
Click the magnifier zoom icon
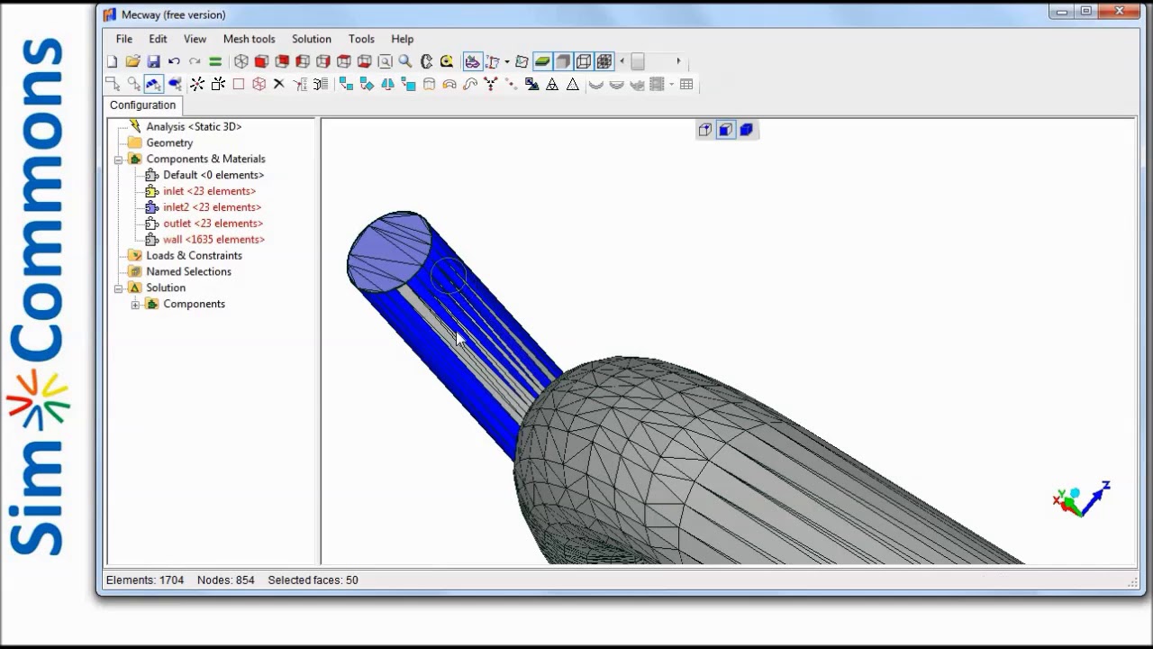pyautogui.click(x=405, y=61)
